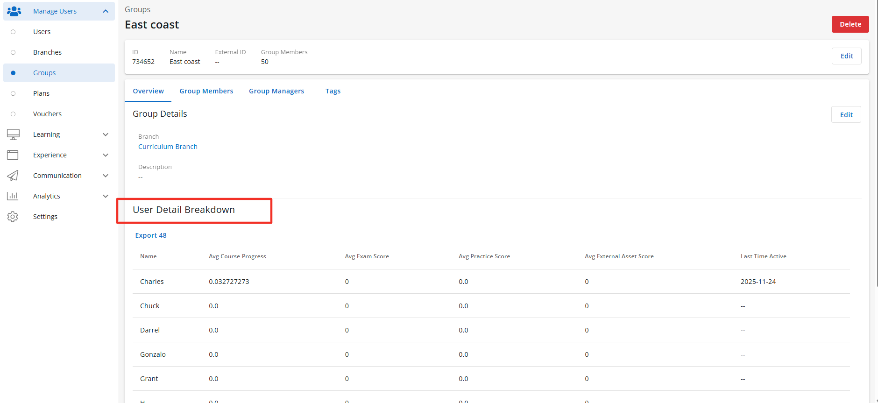The width and height of the screenshot is (878, 403).
Task: Click the Communication paper plane icon
Action: click(x=13, y=176)
